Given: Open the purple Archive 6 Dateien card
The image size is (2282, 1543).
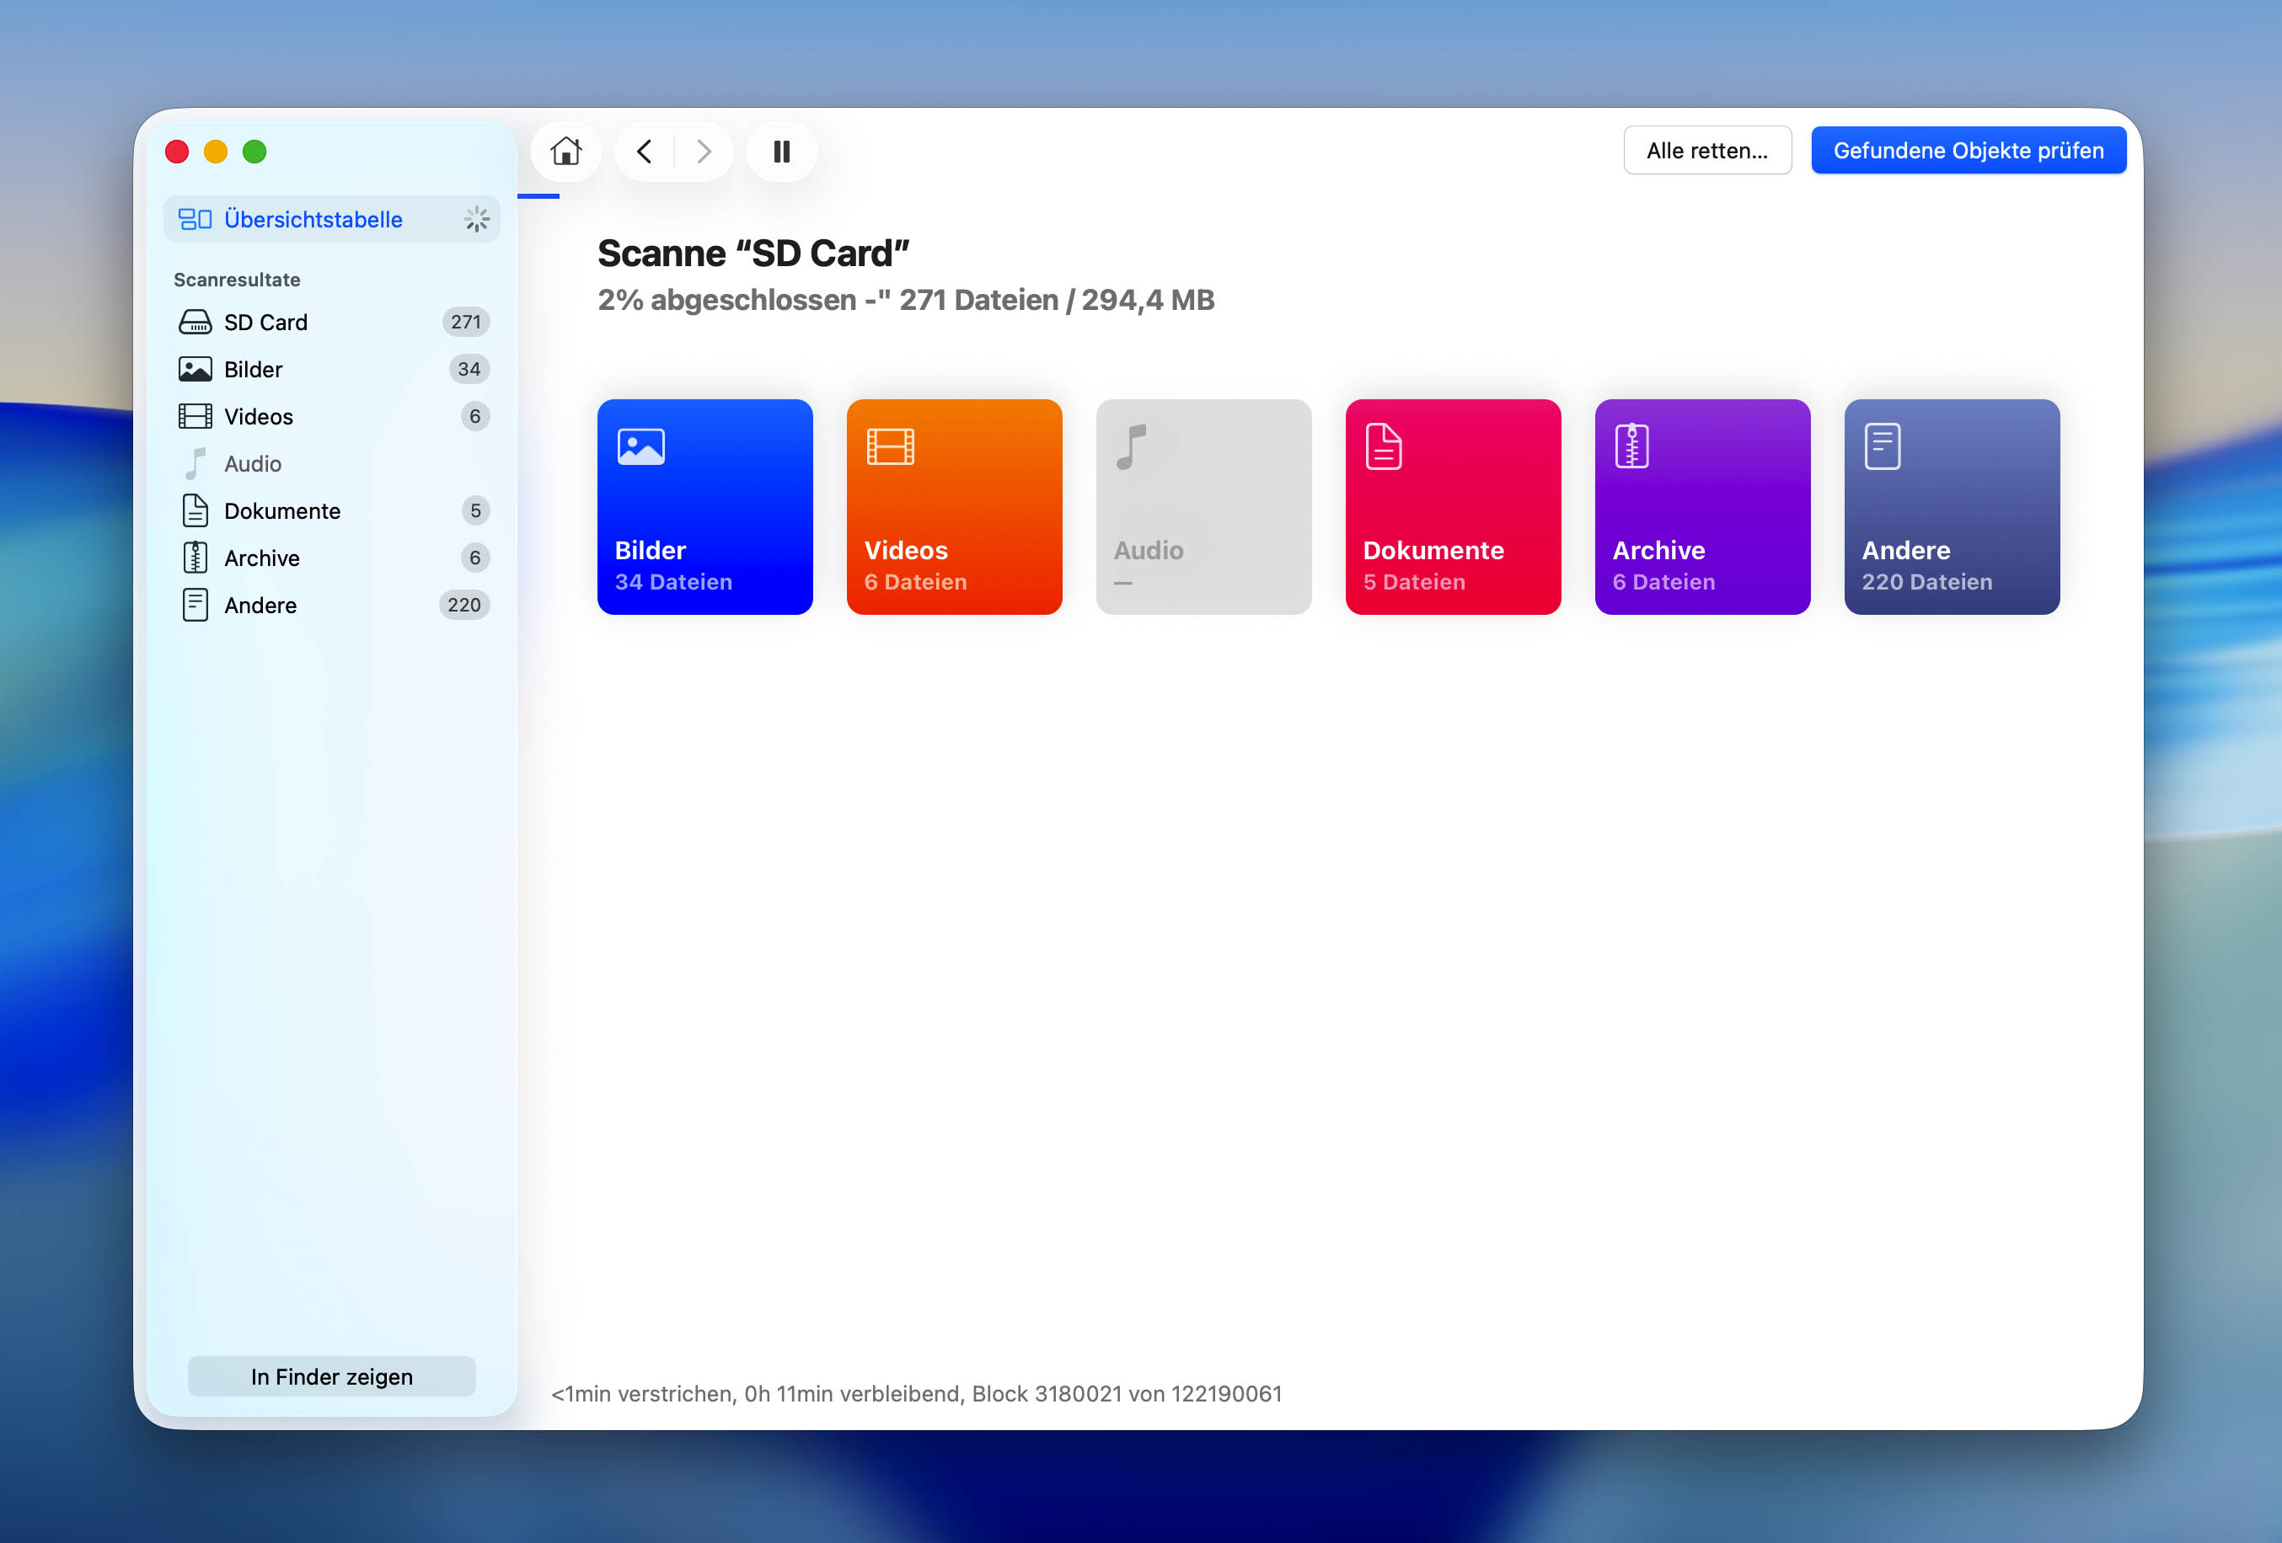Looking at the screenshot, I should coord(1703,506).
